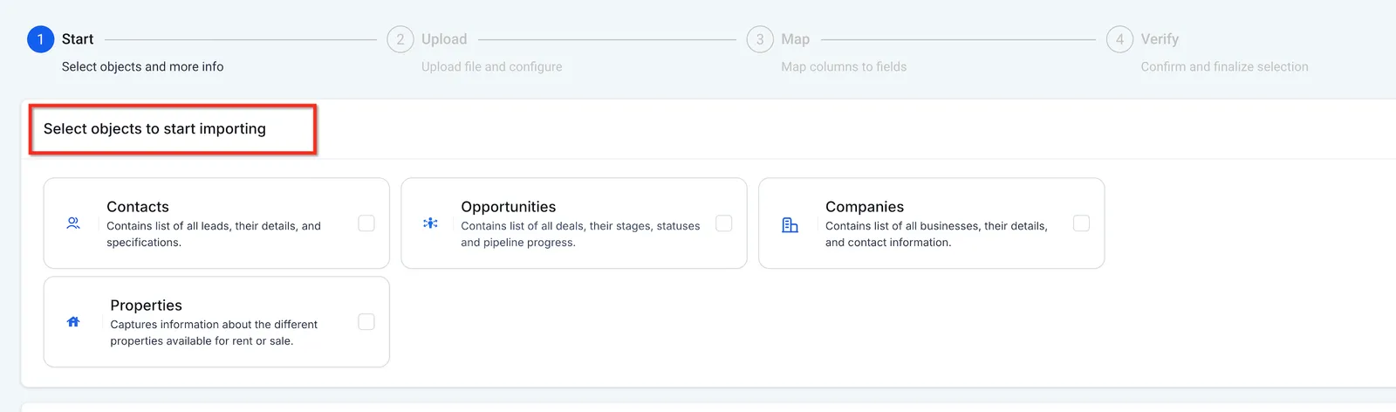Enable the Opportunities checkbox
Image resolution: width=1396 pixels, height=412 pixels.
724,223
